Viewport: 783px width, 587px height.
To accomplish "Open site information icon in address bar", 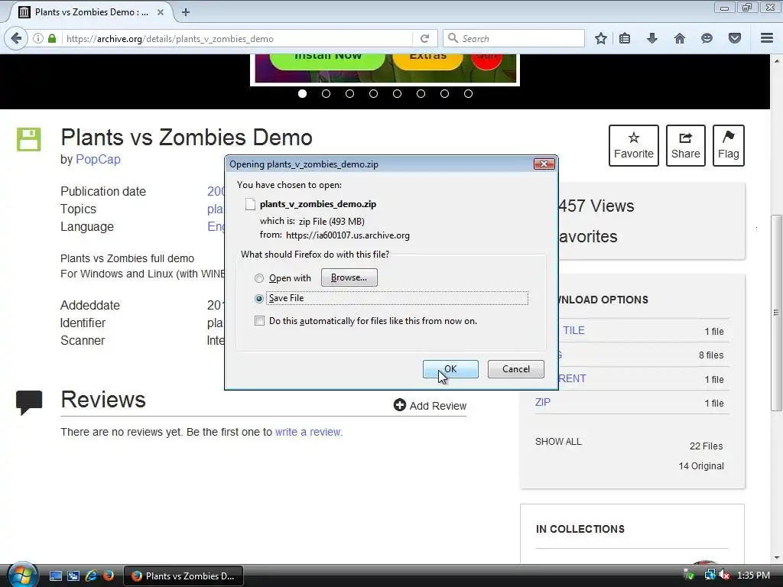I will [x=38, y=38].
